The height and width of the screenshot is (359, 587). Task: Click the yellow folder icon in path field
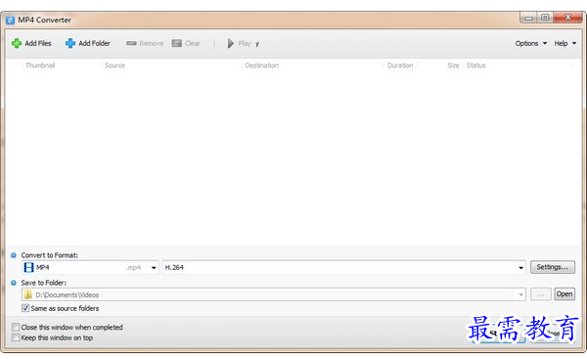click(27, 294)
